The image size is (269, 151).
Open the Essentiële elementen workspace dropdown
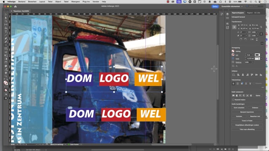tap(232, 7)
